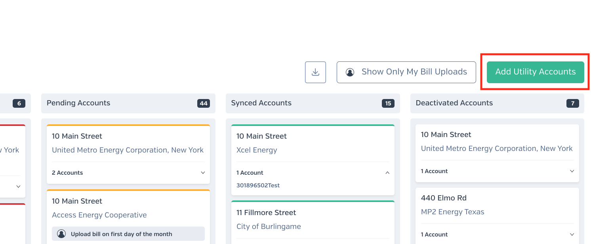Expand 1 Account under MP2 Energy Texas
This screenshot has width=591, height=244.
click(x=572, y=234)
